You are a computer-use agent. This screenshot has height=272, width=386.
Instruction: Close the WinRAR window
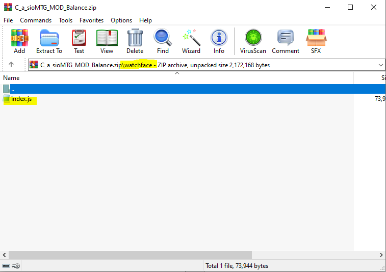pyautogui.click(x=374, y=7)
